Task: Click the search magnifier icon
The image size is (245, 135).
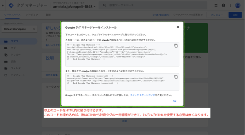Action: [x=105, y=5]
